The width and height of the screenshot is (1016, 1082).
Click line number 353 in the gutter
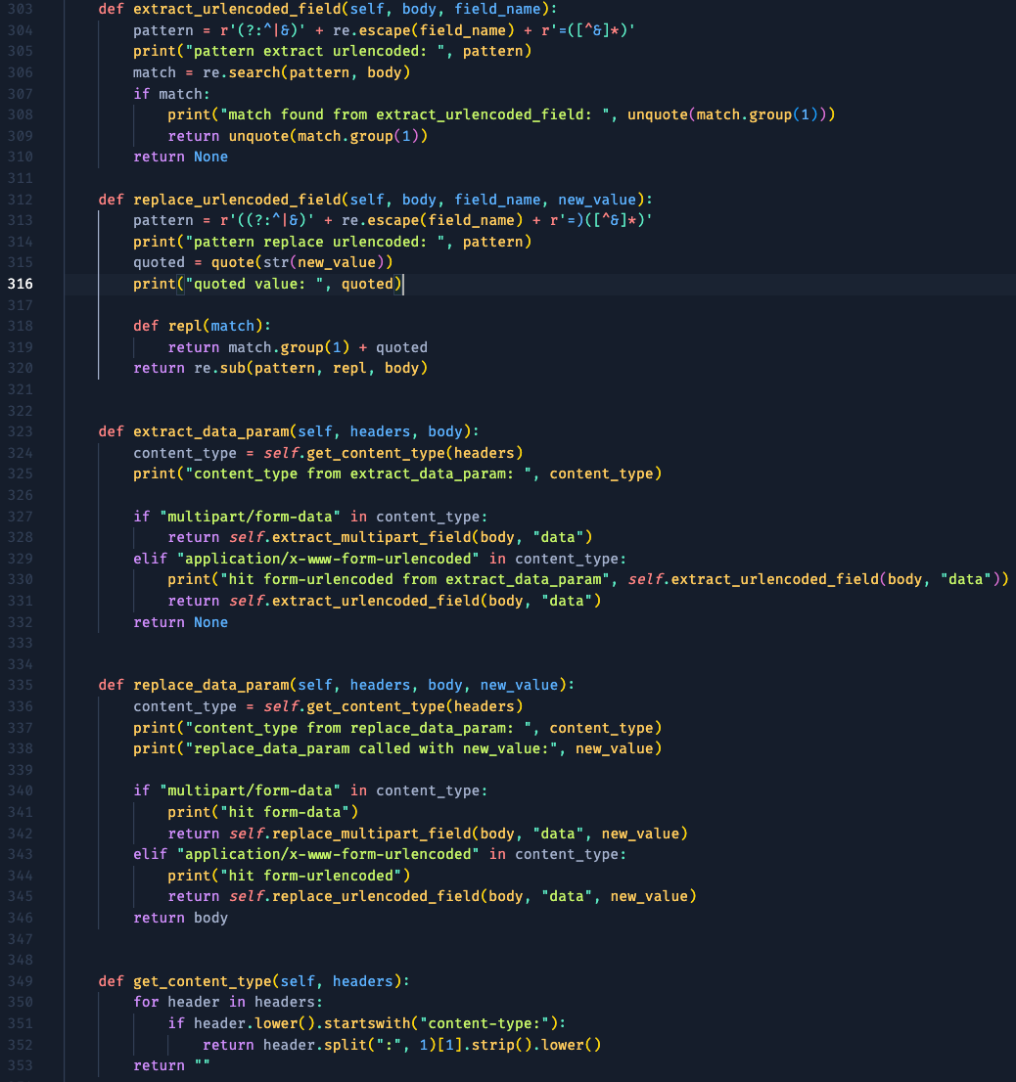point(20,1065)
